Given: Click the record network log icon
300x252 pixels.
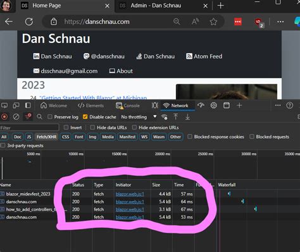Looking at the screenshot, I should point(4,117).
